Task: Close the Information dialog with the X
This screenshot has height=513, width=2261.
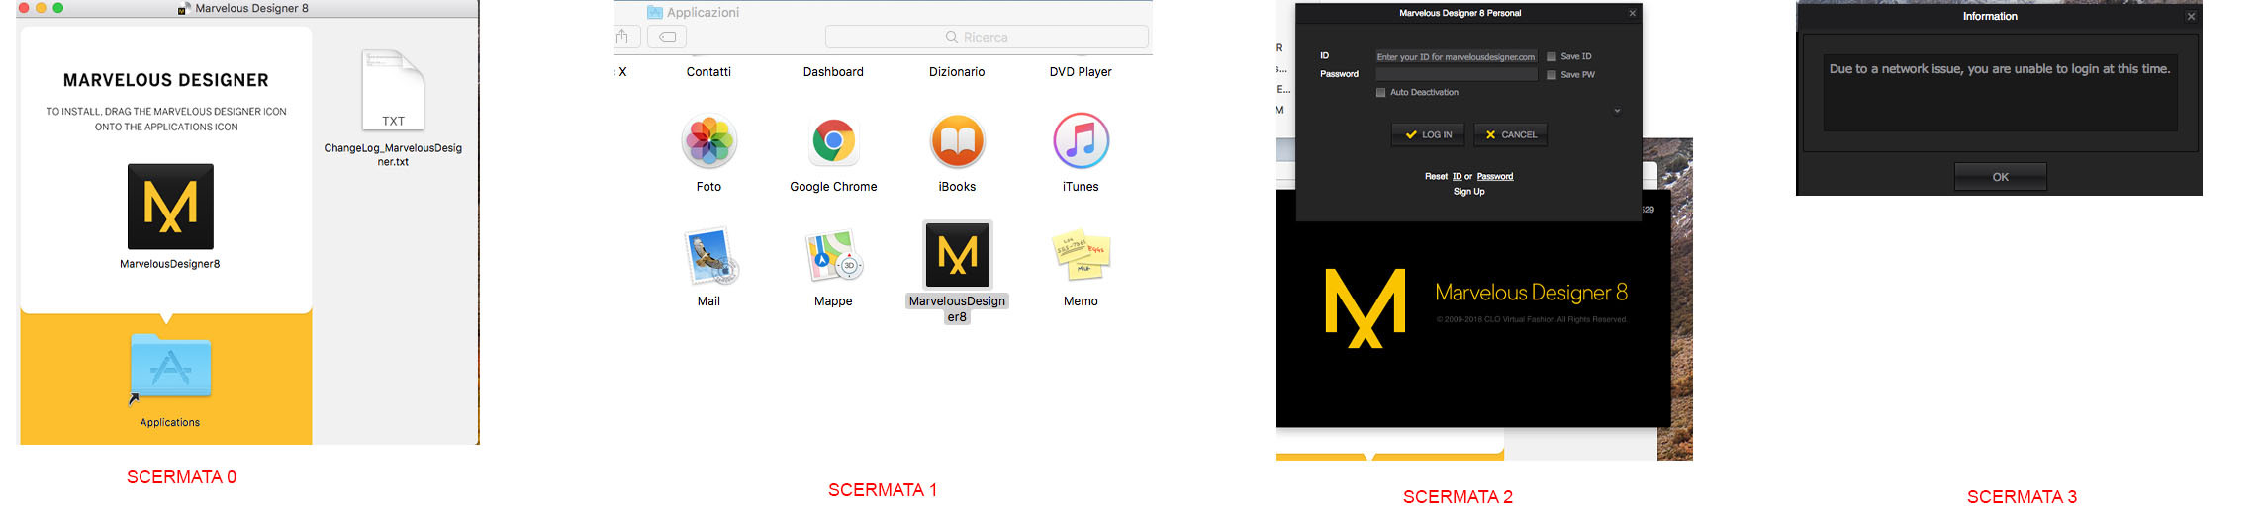Action: [2191, 16]
